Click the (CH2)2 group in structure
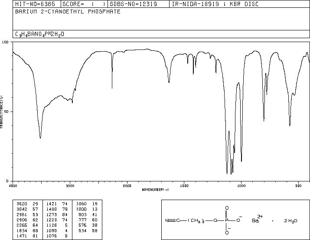310x240 pixels. 196,220
